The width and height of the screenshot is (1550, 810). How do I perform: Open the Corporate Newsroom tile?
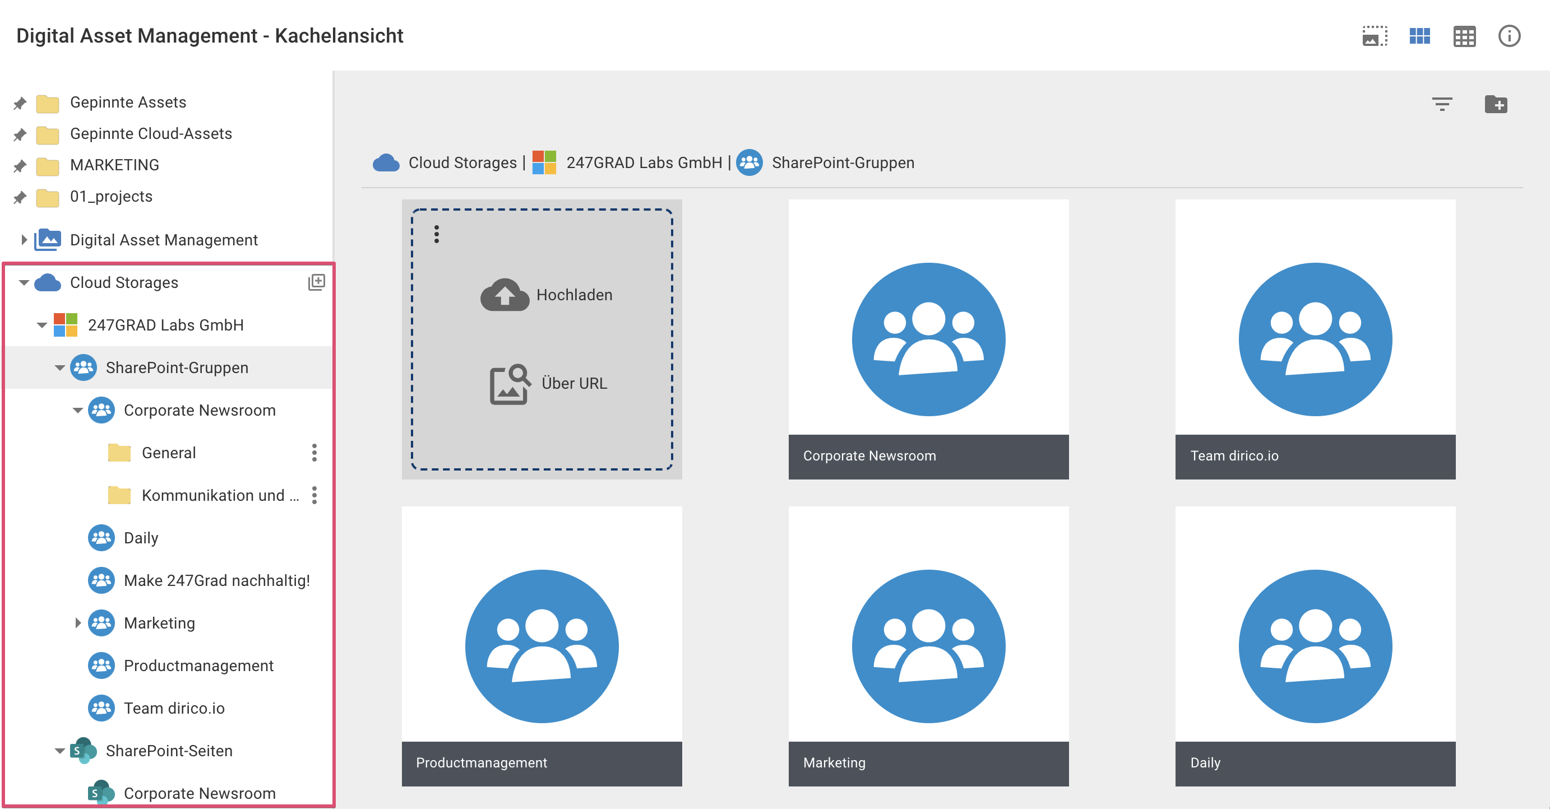[x=928, y=339]
